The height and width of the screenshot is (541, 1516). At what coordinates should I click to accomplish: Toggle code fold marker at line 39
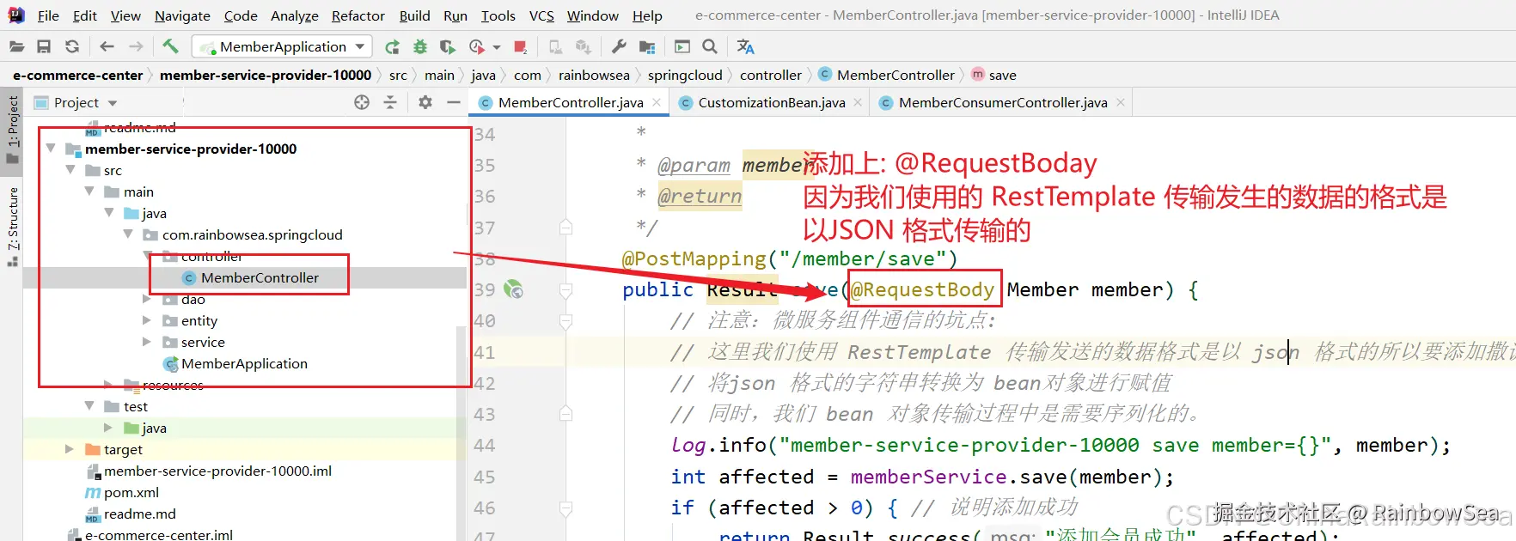565,290
